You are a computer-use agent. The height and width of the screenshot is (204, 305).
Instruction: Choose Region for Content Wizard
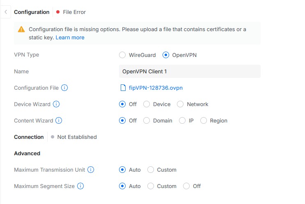[204, 120]
